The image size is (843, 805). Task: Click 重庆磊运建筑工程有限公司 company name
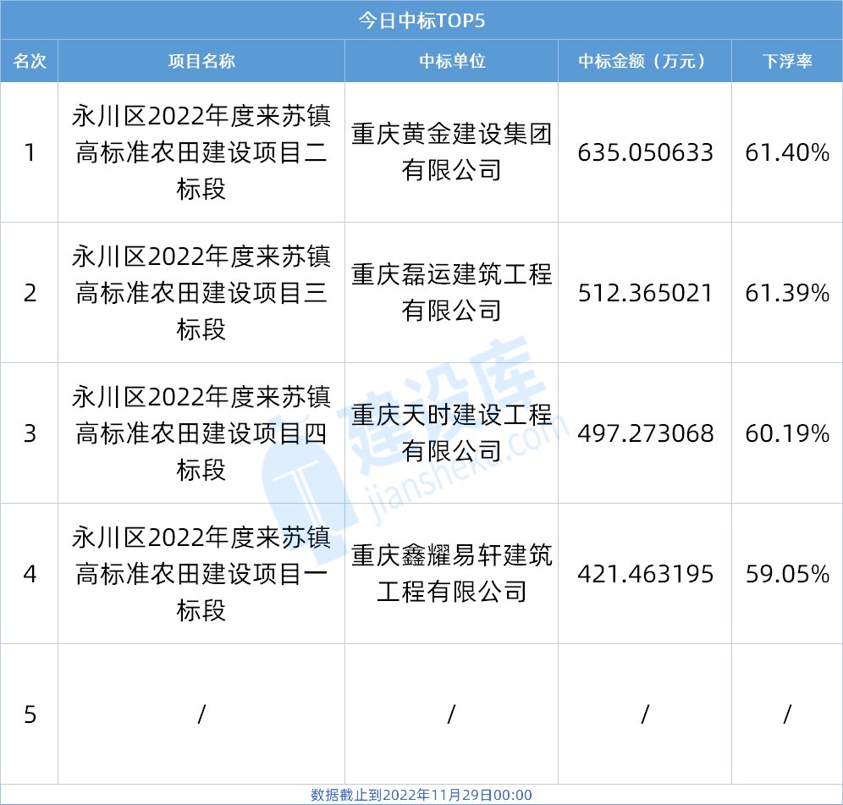pos(451,293)
